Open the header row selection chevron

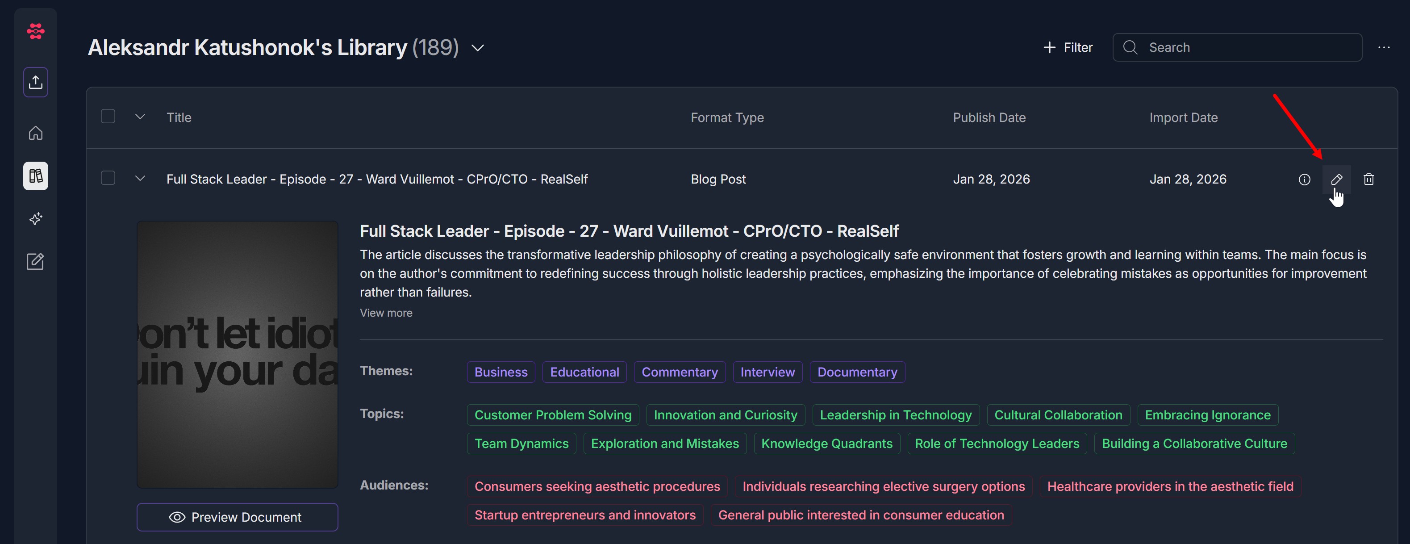pos(140,117)
